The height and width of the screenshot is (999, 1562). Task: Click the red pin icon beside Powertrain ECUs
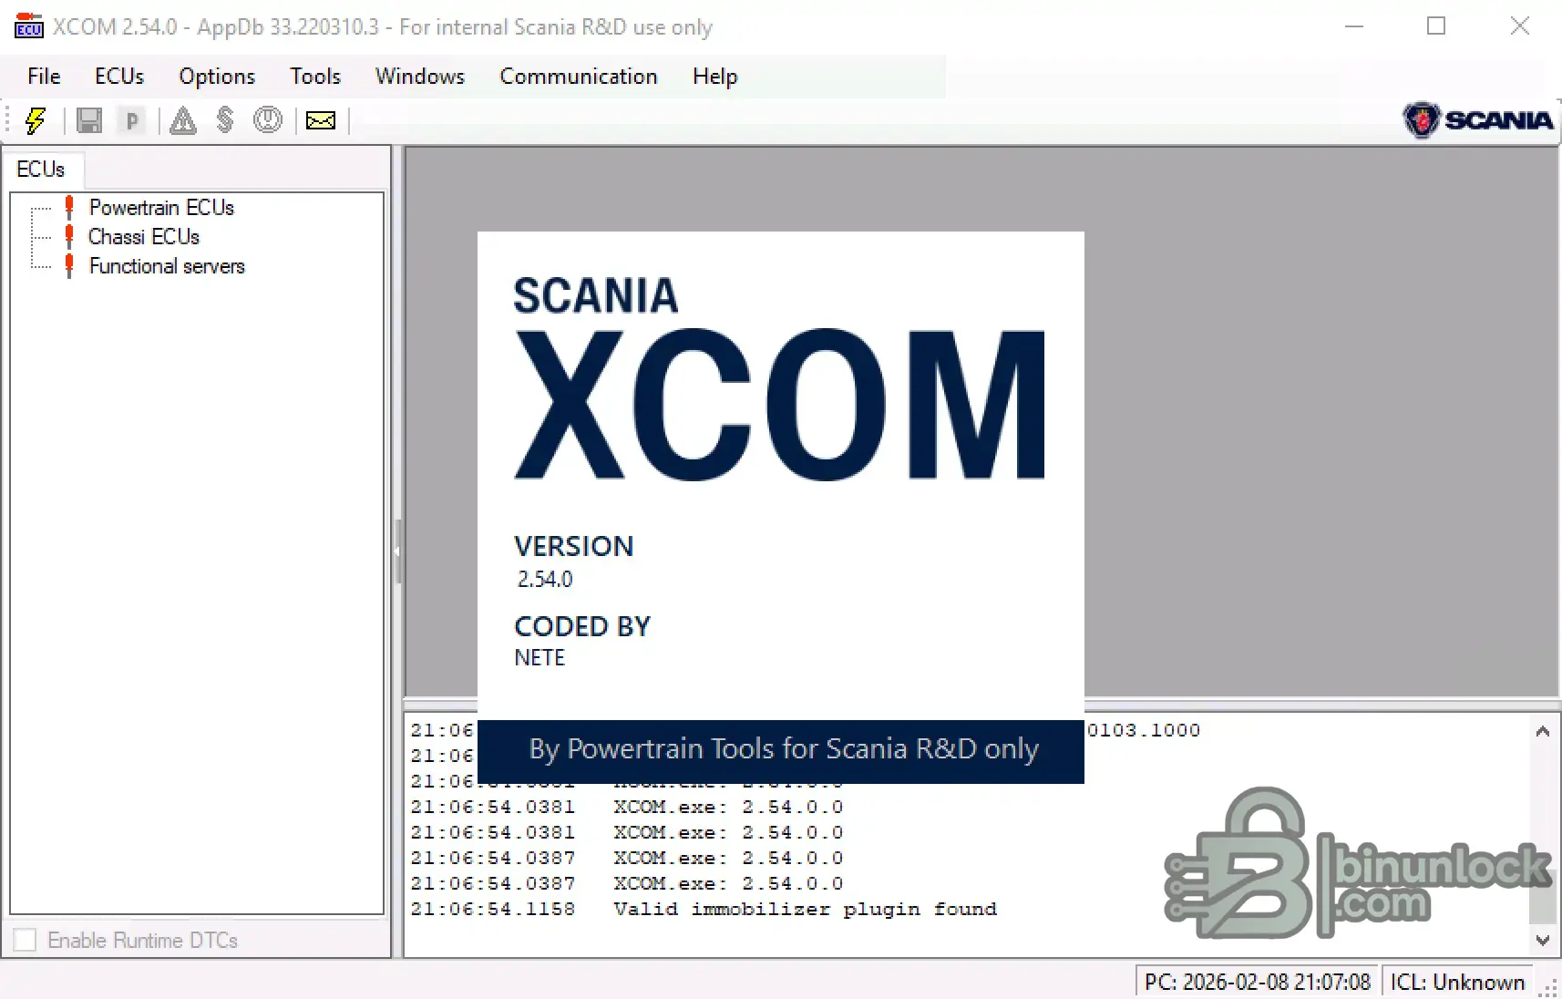pos(71,207)
